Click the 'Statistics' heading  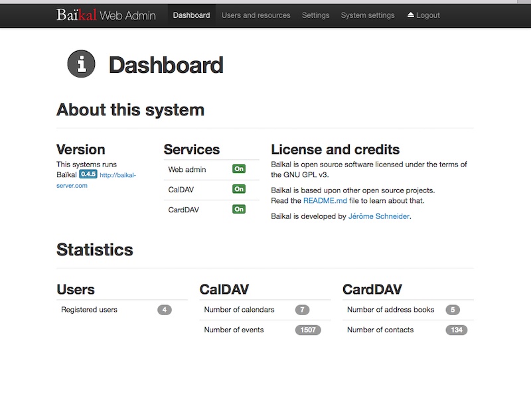click(x=95, y=250)
